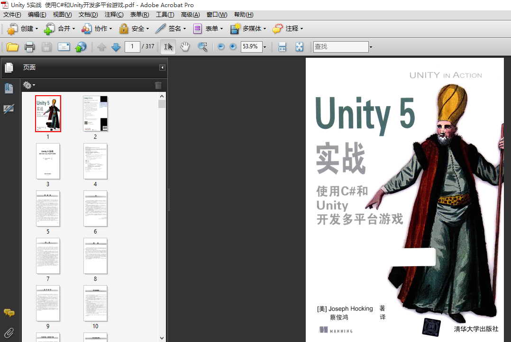Select page 1 thumbnail
This screenshot has height=342, width=511.
[x=48, y=114]
